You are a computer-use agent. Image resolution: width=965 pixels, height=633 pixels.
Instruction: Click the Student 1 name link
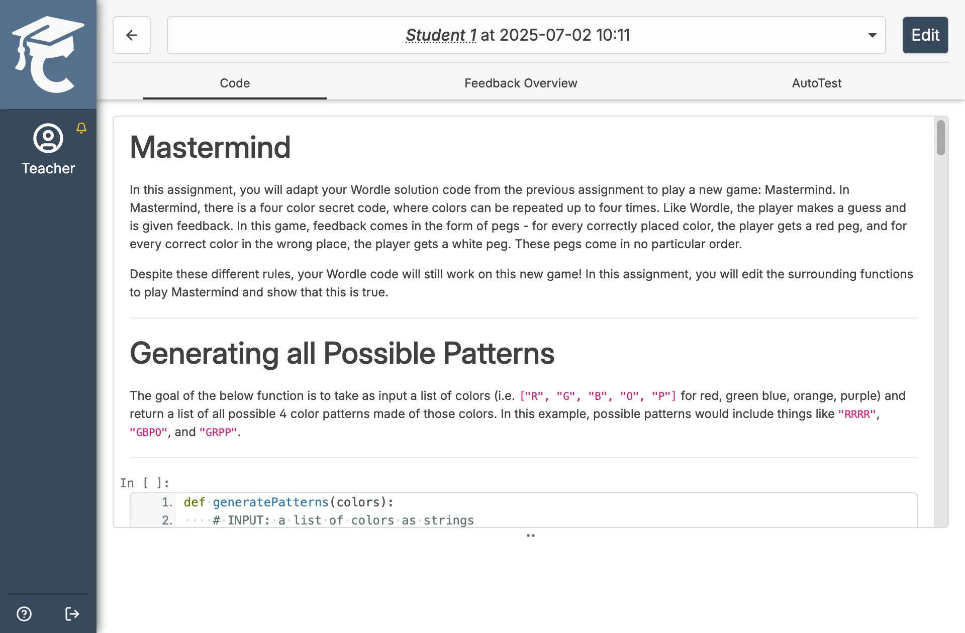(441, 35)
